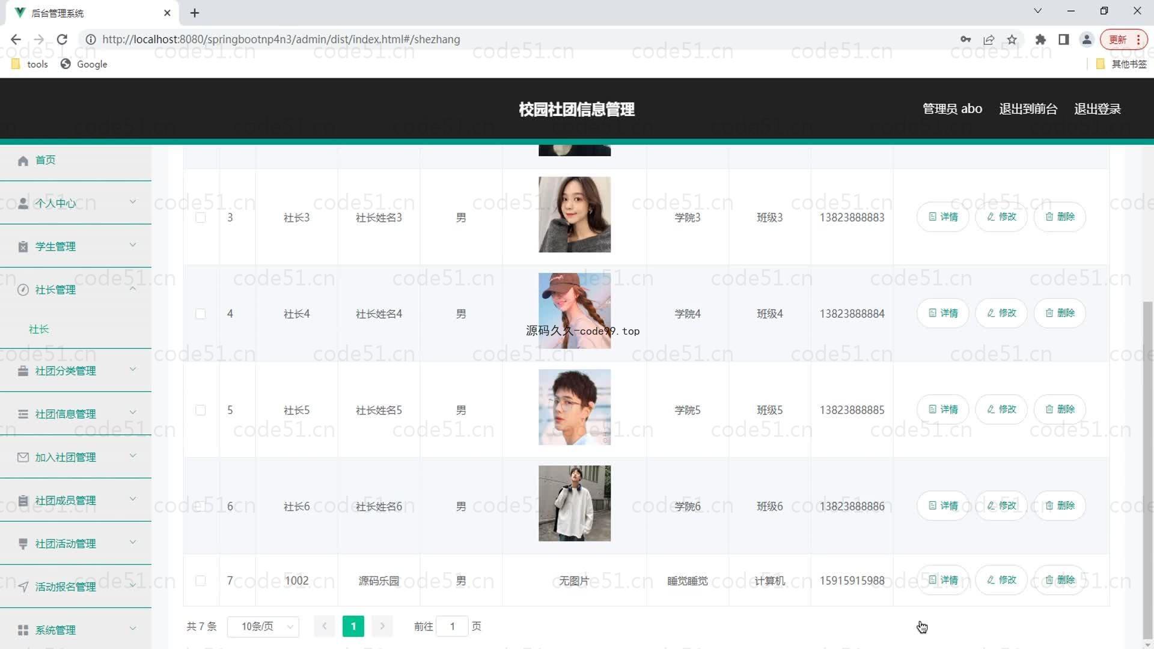Click 退出到前台 in the header
This screenshot has height=649, width=1154.
point(1028,109)
